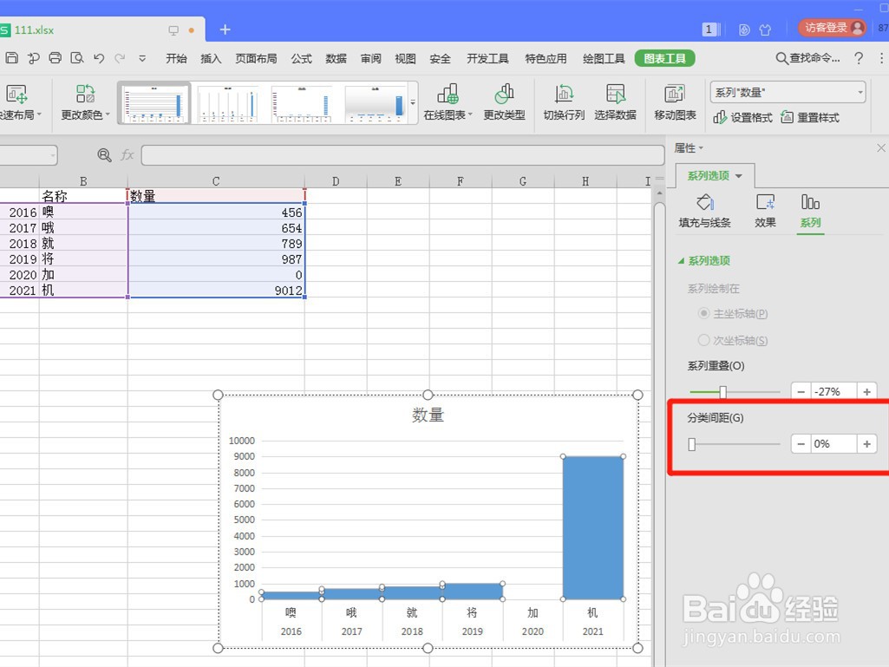Switch to the 绘图工具 tab
The width and height of the screenshot is (889, 667).
[604, 58]
